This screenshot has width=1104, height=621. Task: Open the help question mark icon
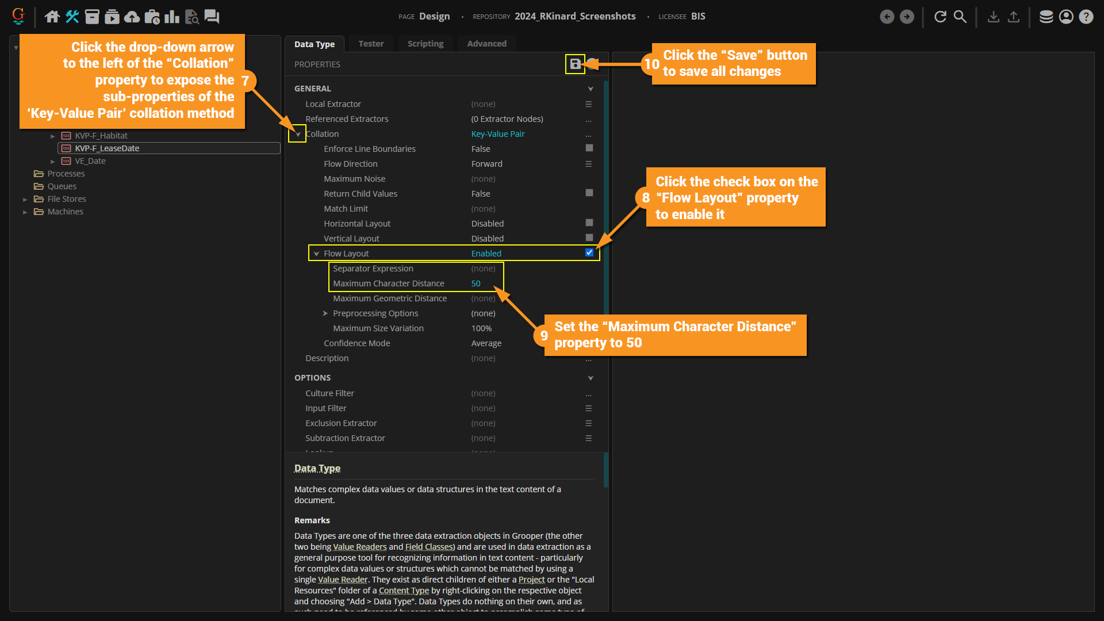pos(1086,17)
